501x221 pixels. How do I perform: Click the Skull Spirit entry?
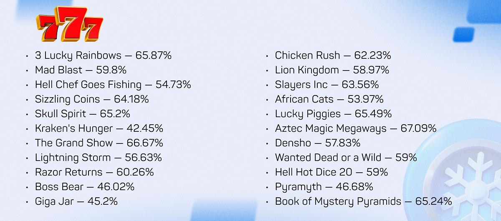[x=83, y=114]
